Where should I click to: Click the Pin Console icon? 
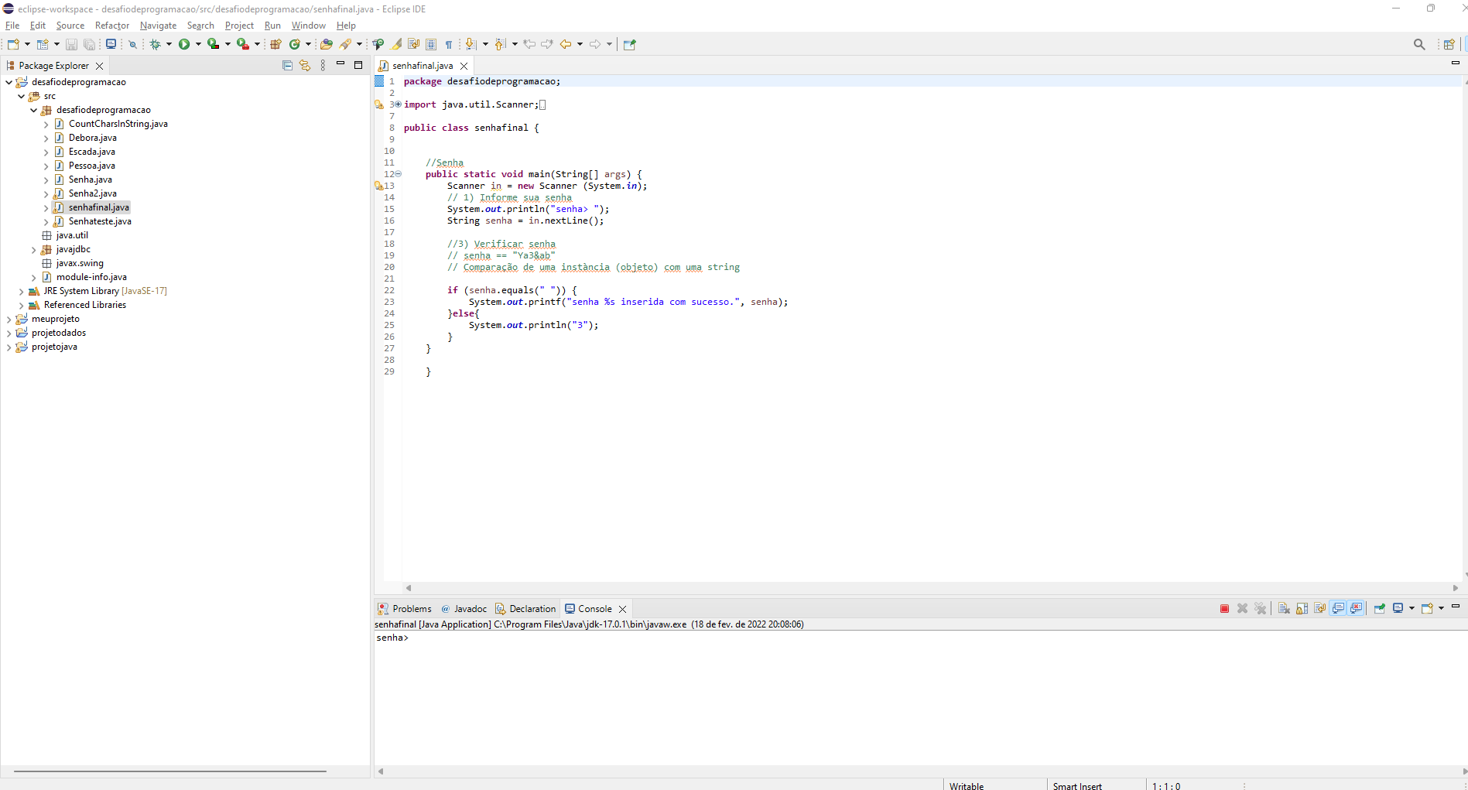(1380, 608)
